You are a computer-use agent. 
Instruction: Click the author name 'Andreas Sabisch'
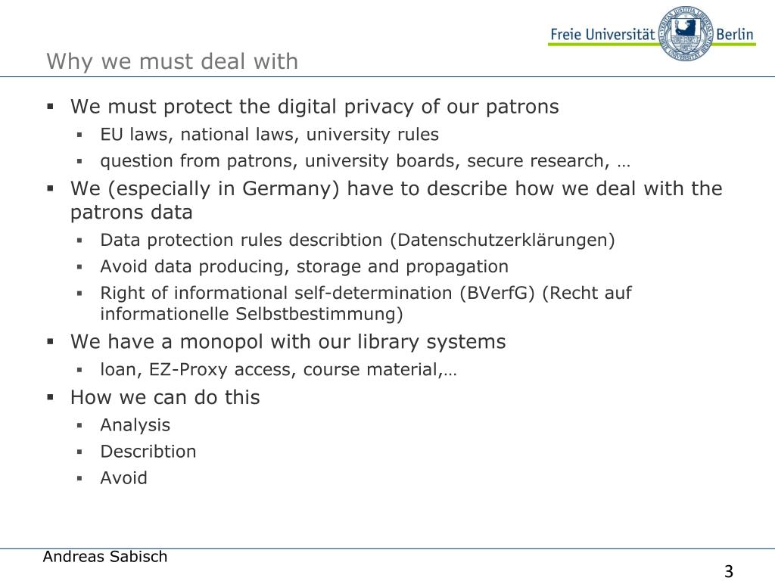(x=105, y=557)
